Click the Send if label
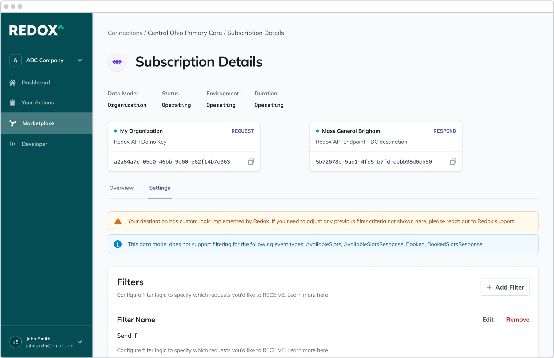The height and width of the screenshot is (358, 554). (127, 336)
